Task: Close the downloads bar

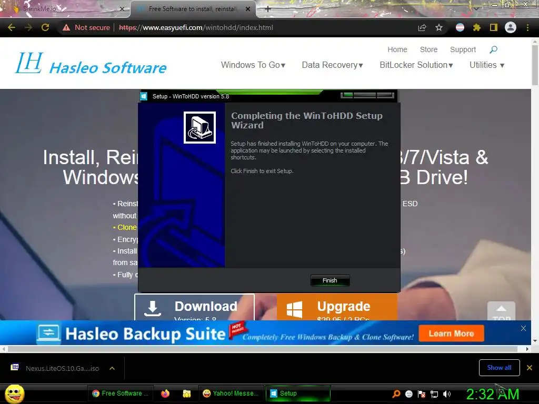Action: coord(530,368)
